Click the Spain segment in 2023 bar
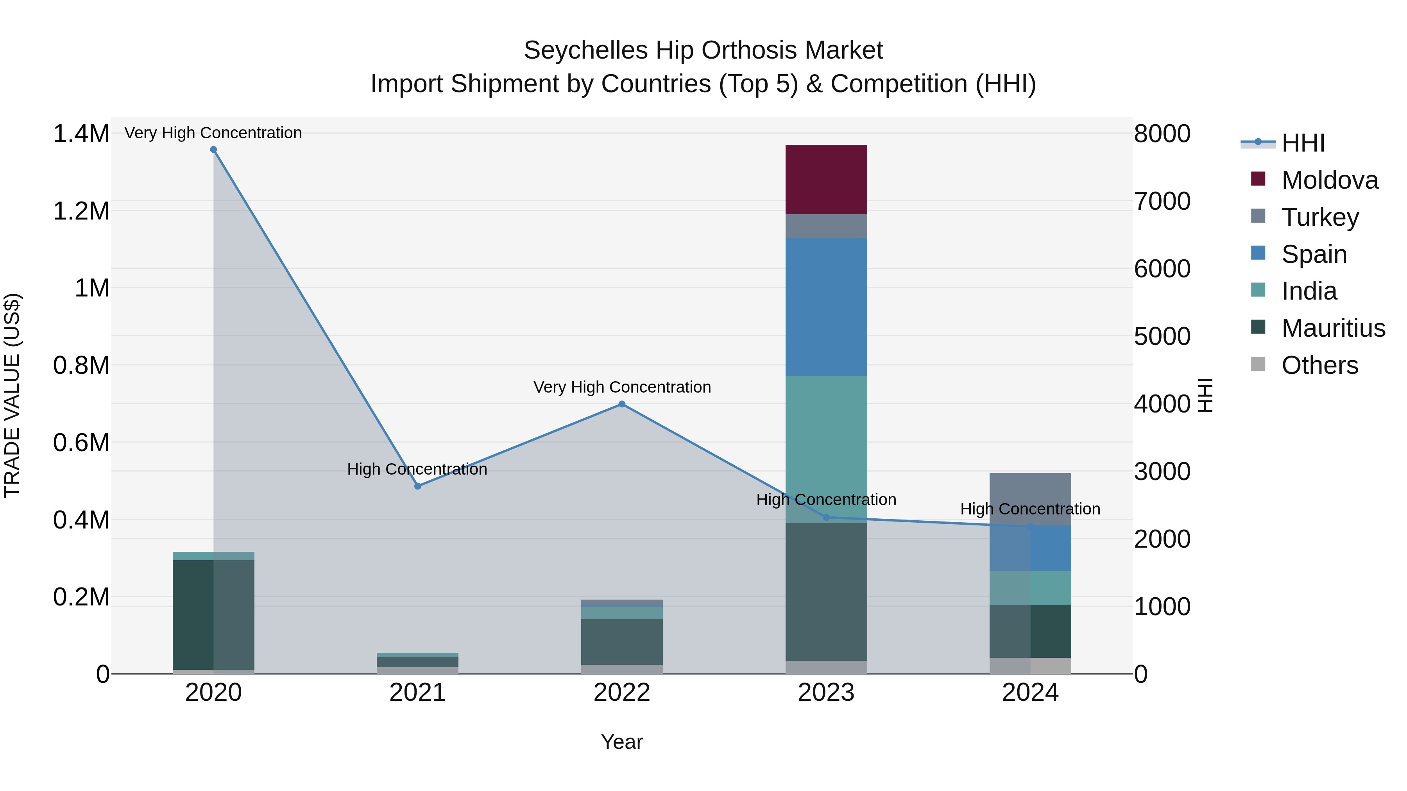This screenshot has height=791, width=1407. pyautogui.click(x=826, y=307)
